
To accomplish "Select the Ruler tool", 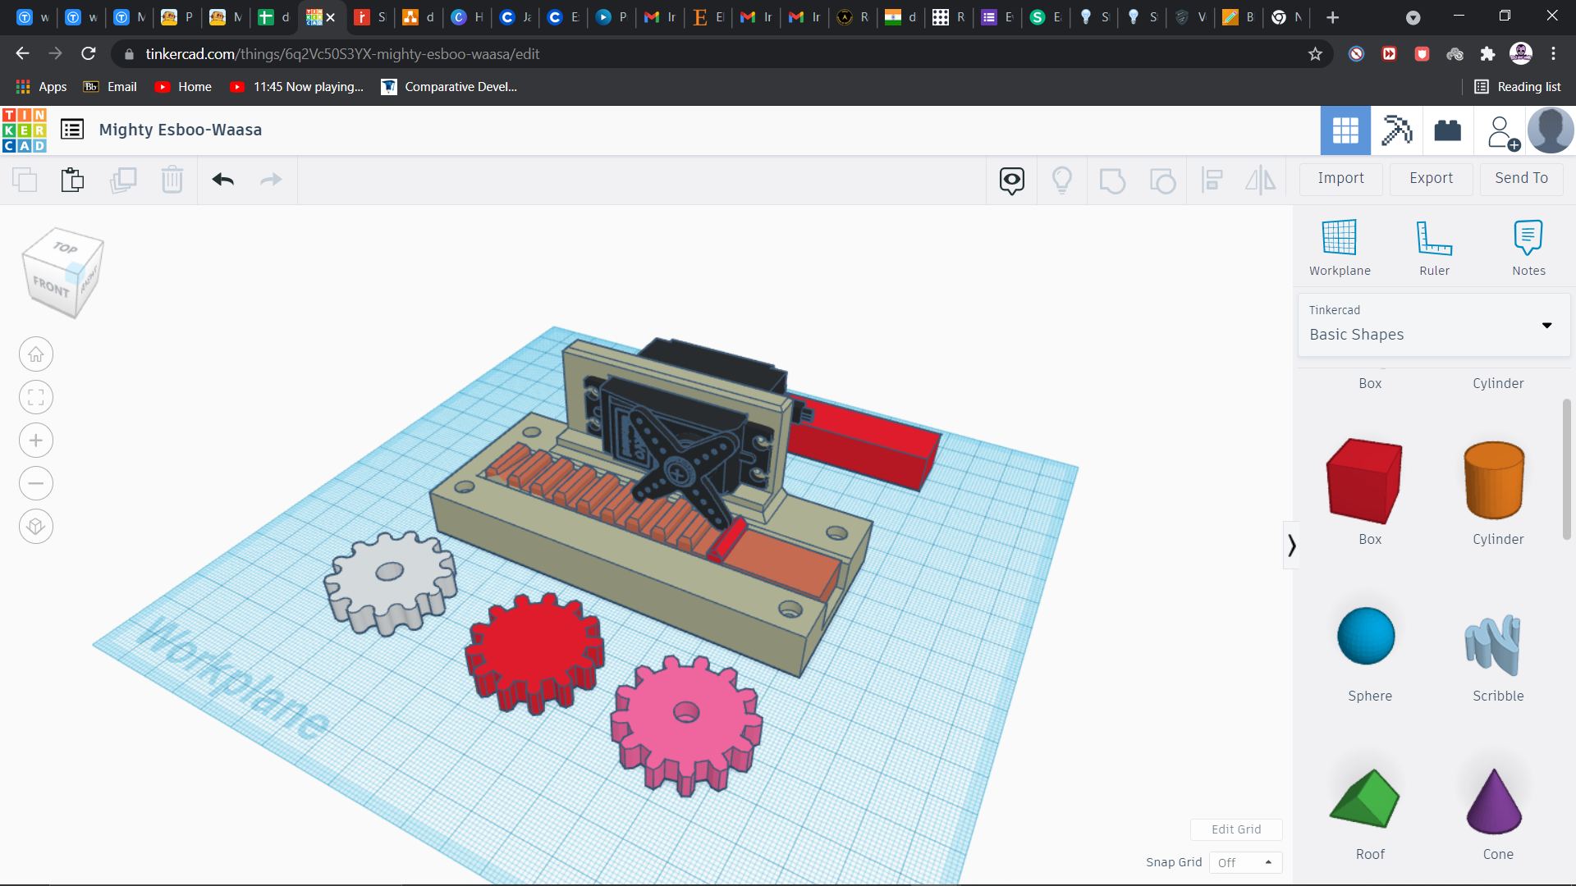I will 1434,239.
